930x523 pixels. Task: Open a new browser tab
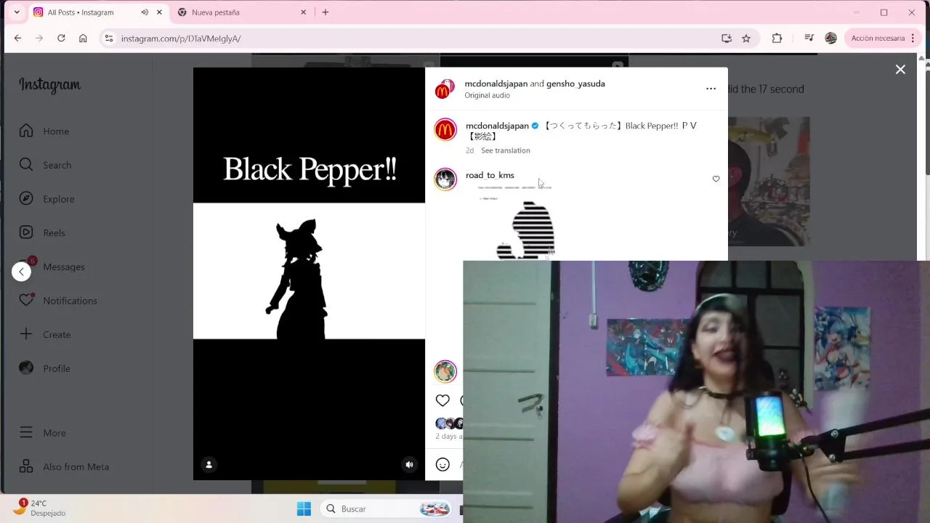pos(325,12)
